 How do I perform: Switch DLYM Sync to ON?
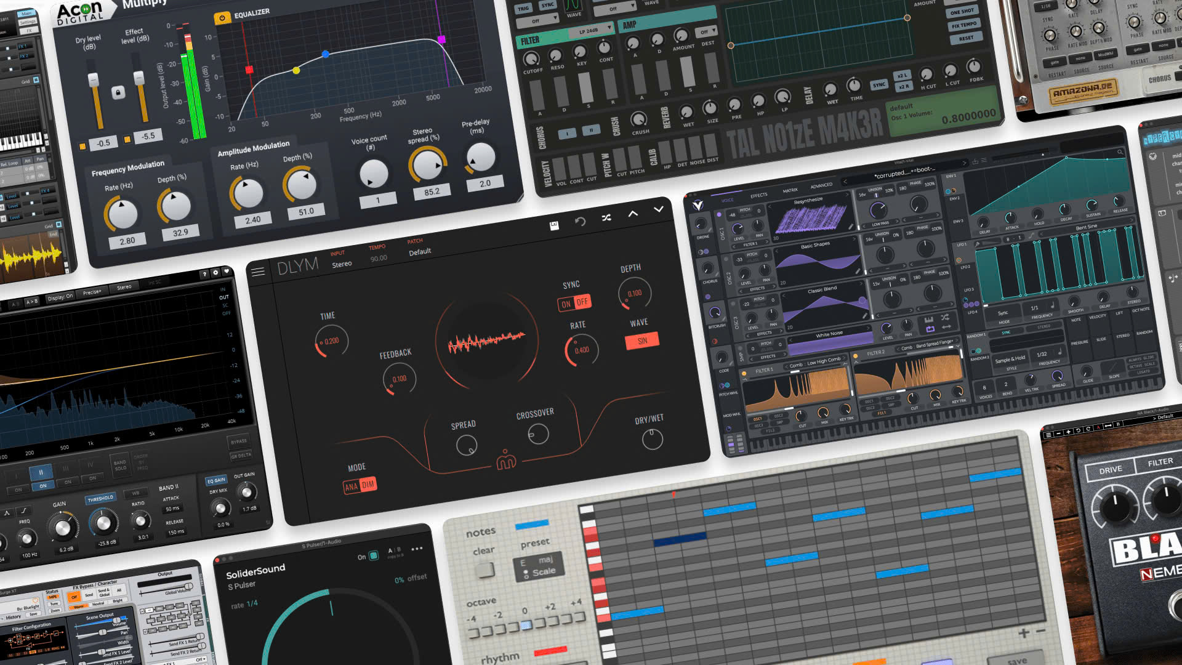click(x=566, y=304)
